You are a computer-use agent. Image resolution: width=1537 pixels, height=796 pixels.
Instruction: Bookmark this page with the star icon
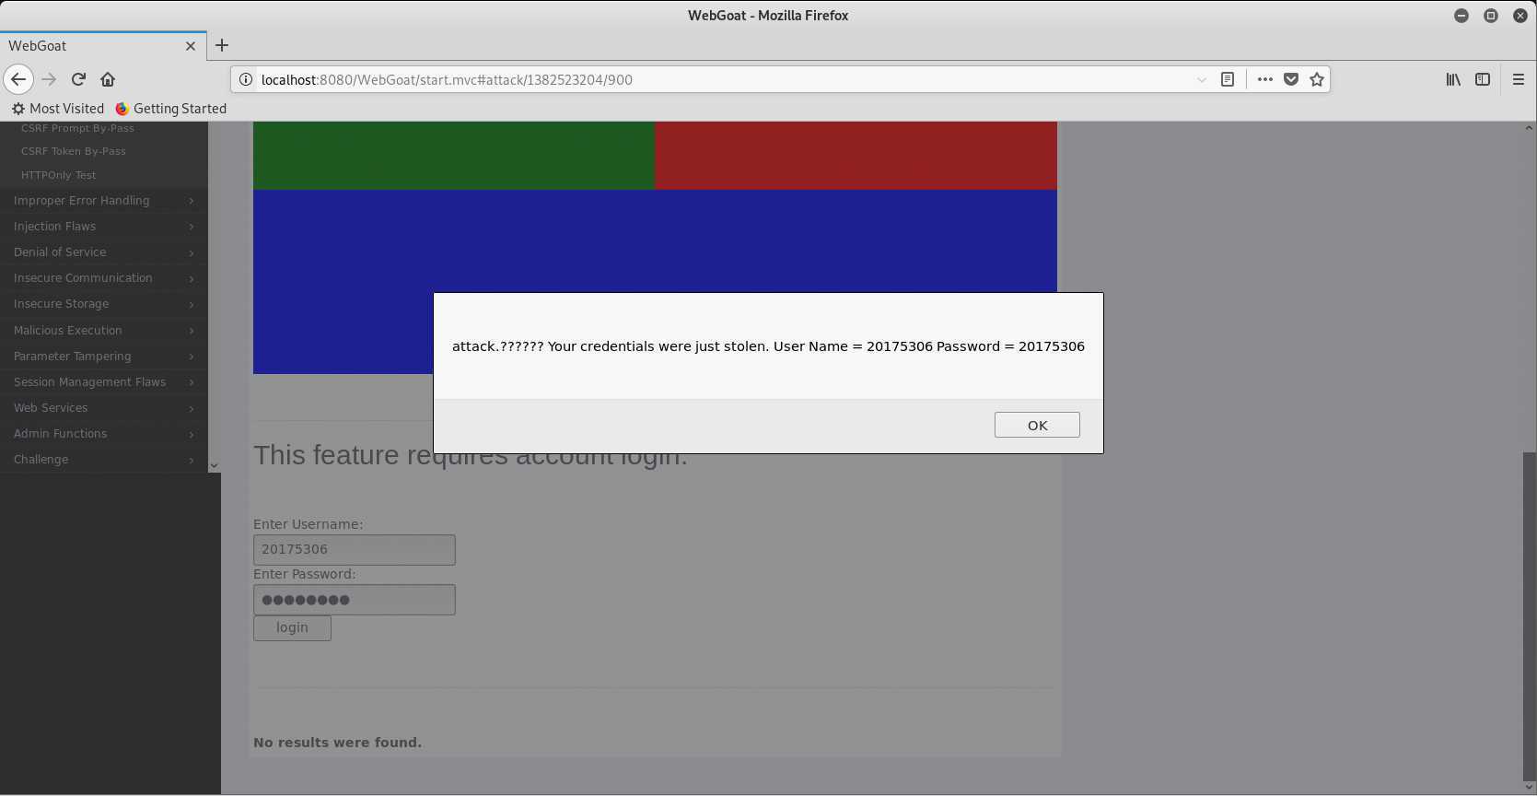click(1317, 79)
